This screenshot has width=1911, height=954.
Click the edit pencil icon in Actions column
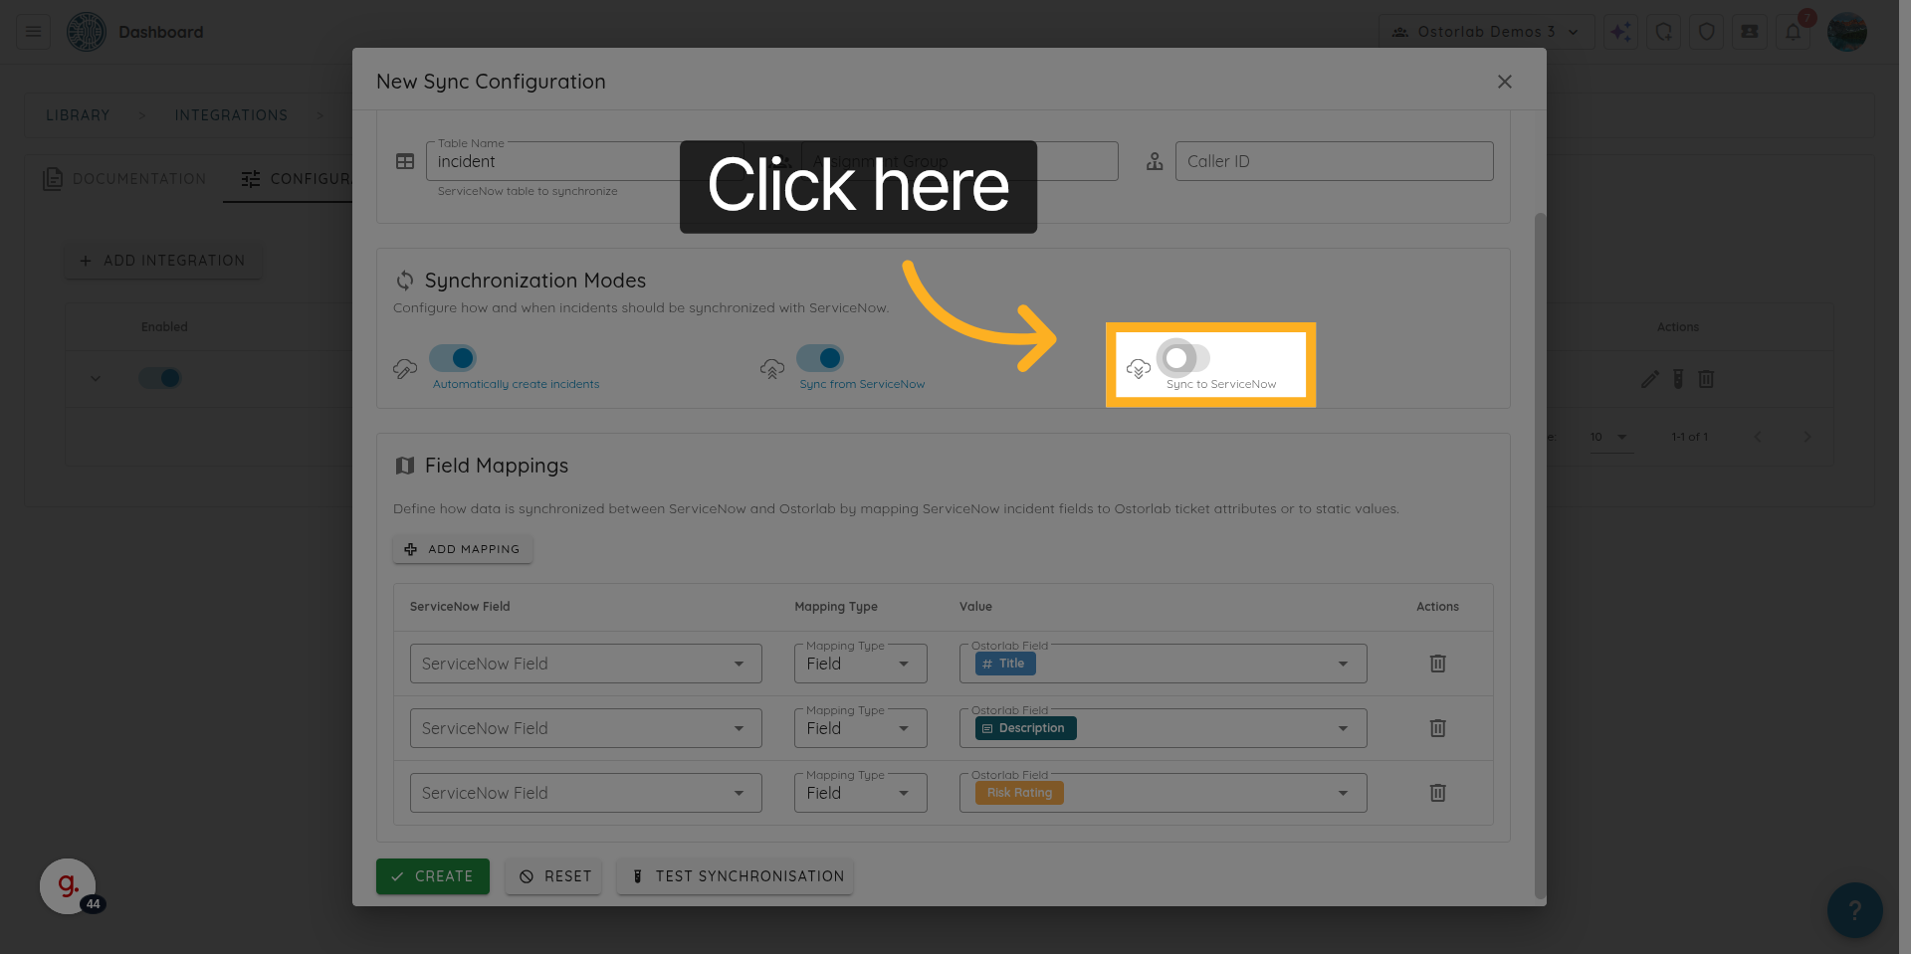coord(1650,379)
